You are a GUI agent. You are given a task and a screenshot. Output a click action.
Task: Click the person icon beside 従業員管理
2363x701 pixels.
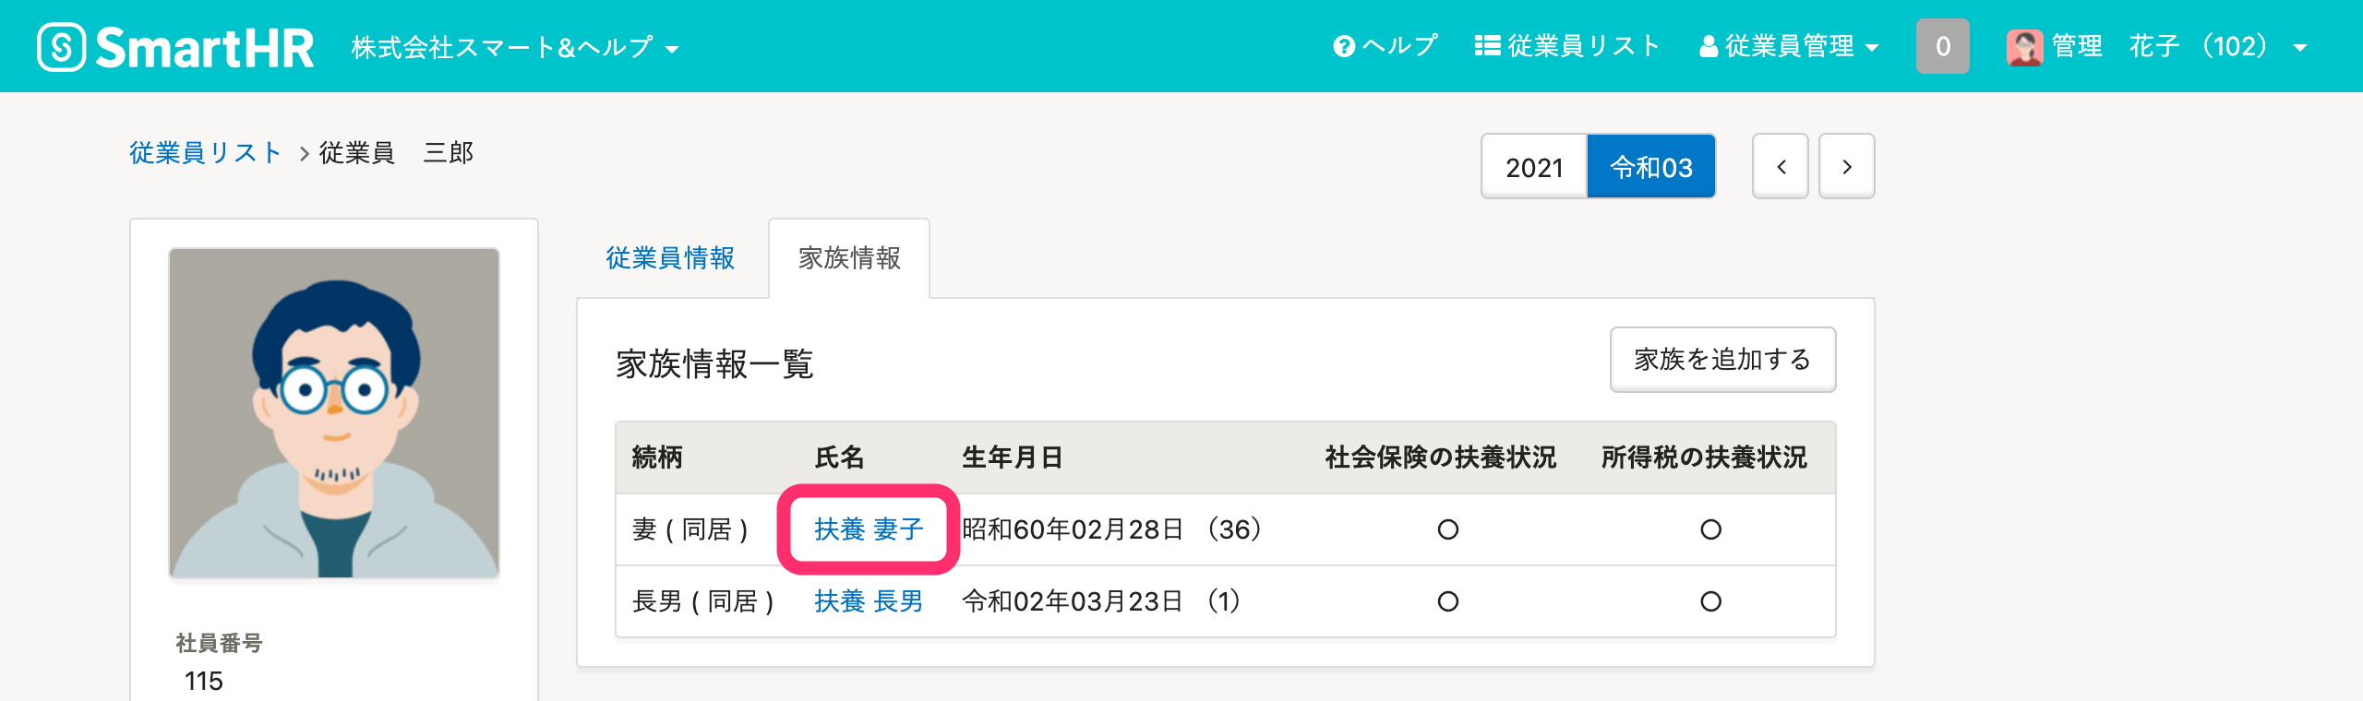coord(1709,46)
